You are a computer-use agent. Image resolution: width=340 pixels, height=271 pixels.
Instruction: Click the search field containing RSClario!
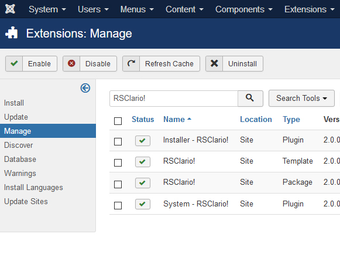[x=174, y=99]
